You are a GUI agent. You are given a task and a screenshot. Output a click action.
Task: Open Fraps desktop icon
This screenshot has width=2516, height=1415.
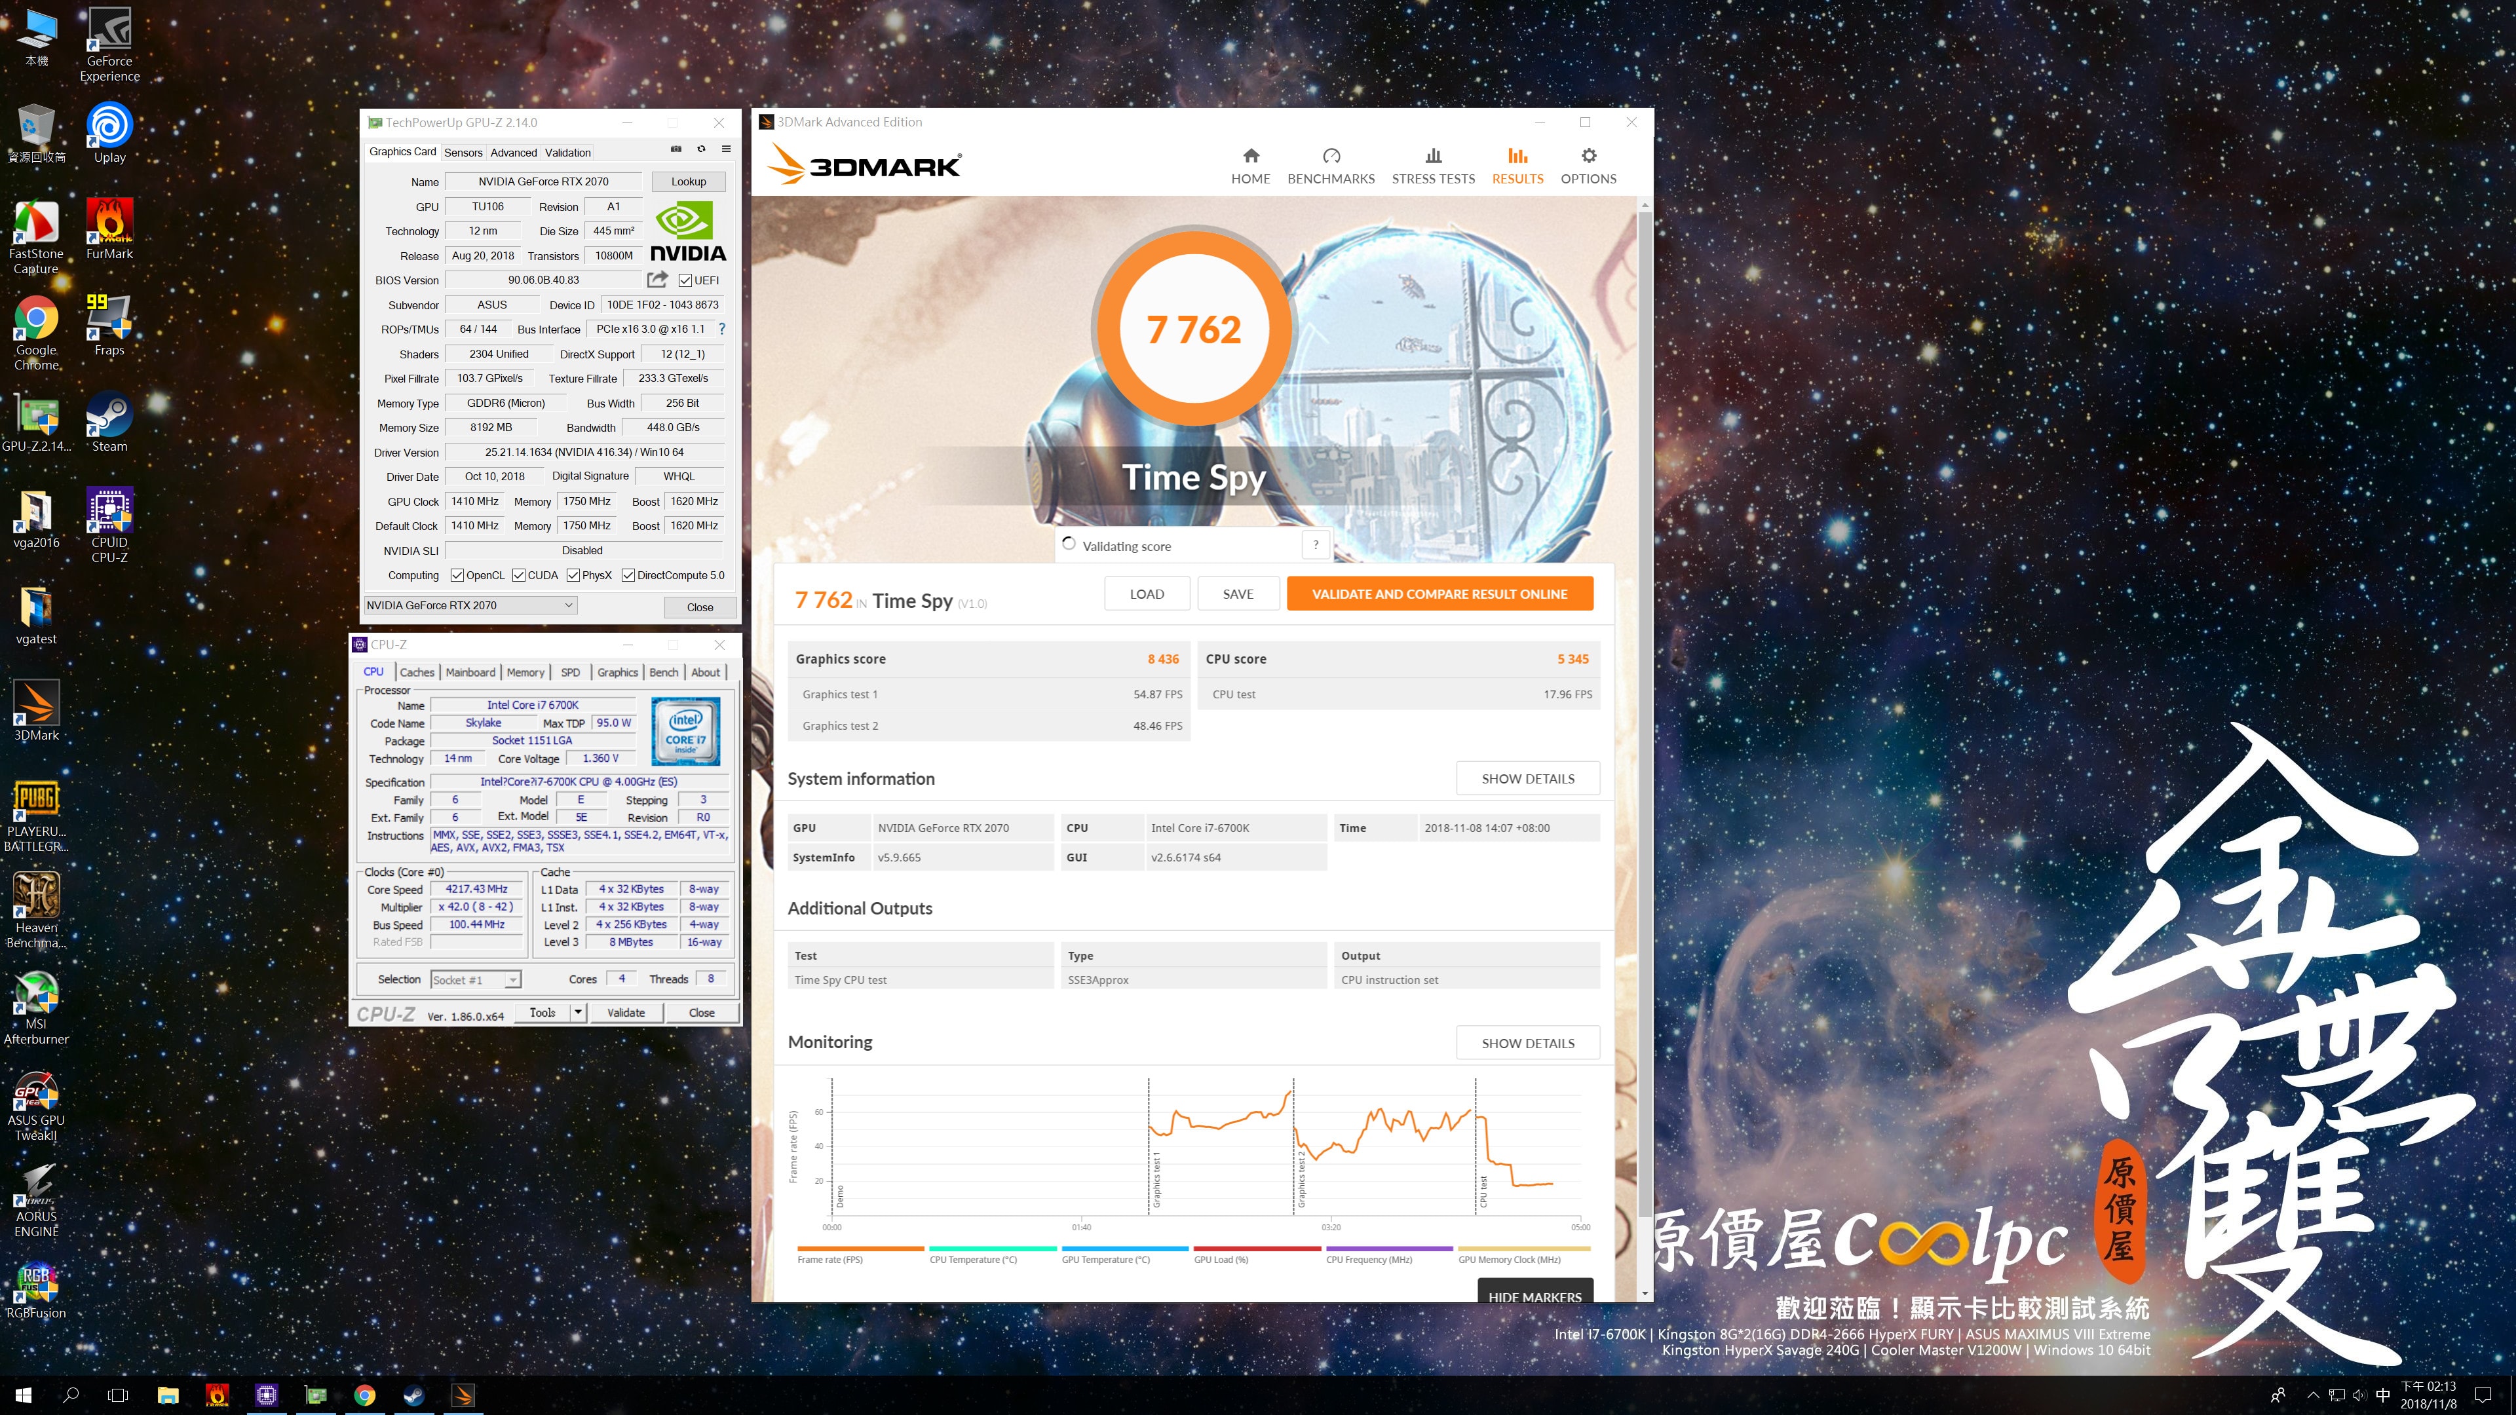coord(109,325)
